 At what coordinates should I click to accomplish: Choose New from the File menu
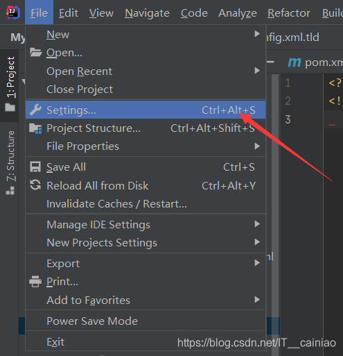[x=146, y=35]
